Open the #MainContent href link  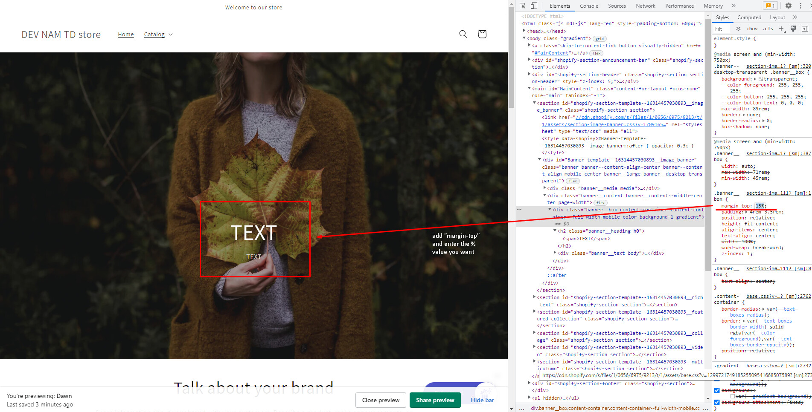tap(552, 53)
